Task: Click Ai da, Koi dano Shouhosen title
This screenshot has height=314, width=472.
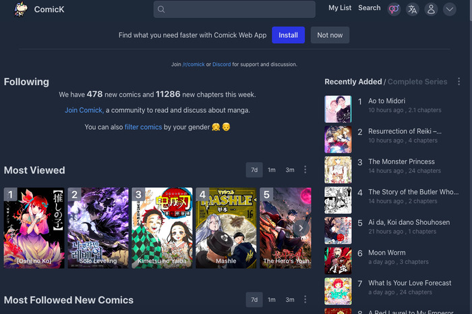Action: coord(409,222)
